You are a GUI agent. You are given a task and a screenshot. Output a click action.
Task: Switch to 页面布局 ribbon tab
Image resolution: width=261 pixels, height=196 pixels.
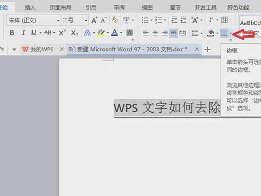coord(60,8)
